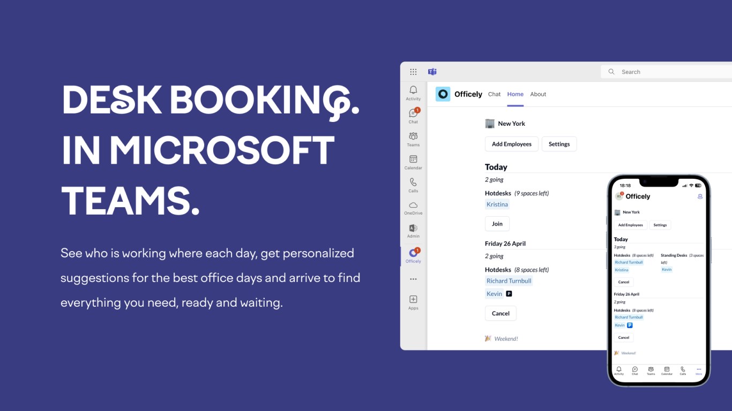Viewport: 732px width, 411px height.
Task: Tap Kevin under Standing Desks on phone
Action: [x=667, y=270]
